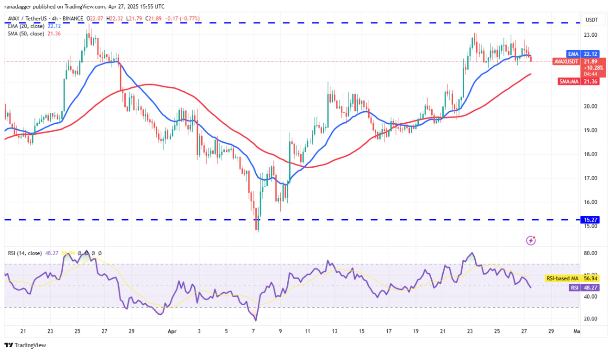Toggle the third slashed-circle icon in RSI legend
Screen dimensions: 612x353
point(93,253)
